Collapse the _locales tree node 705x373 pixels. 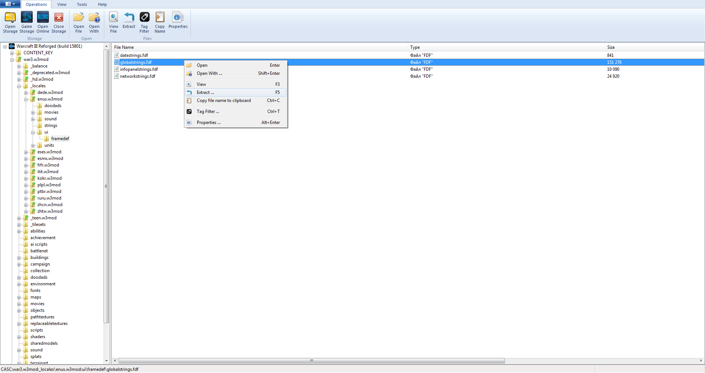[x=19, y=86]
